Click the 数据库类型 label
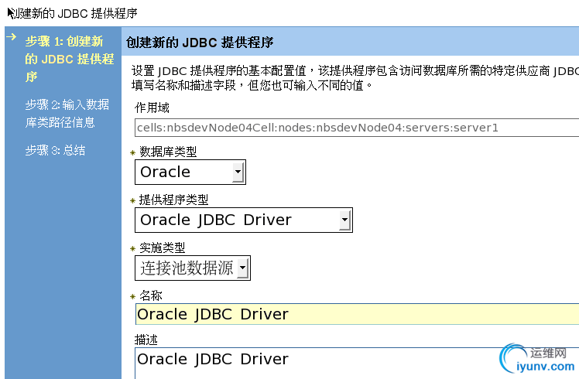Screen dimensions: 579x379 pos(168,152)
